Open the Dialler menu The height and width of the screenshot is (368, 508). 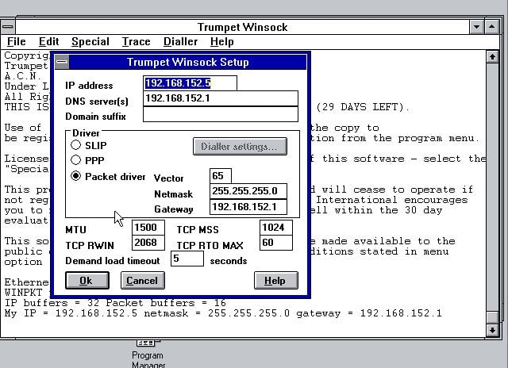point(180,42)
